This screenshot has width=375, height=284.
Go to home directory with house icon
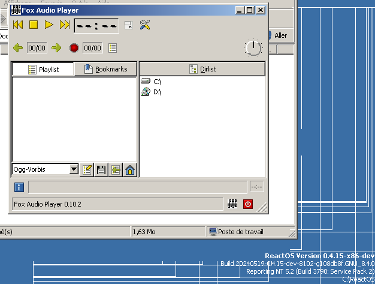pos(130,170)
